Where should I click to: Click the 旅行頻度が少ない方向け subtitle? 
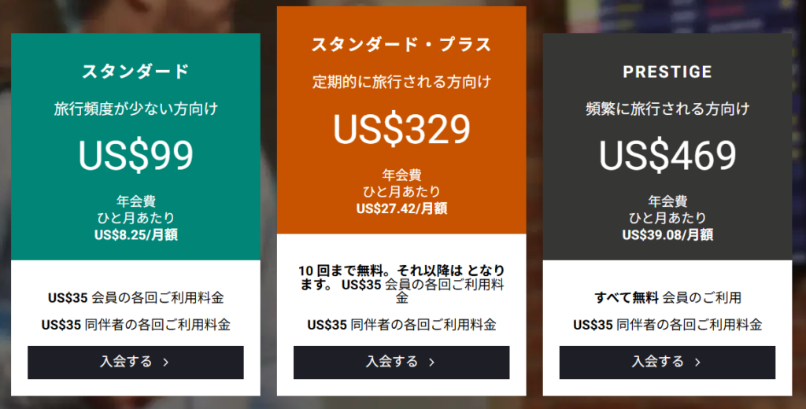click(135, 109)
